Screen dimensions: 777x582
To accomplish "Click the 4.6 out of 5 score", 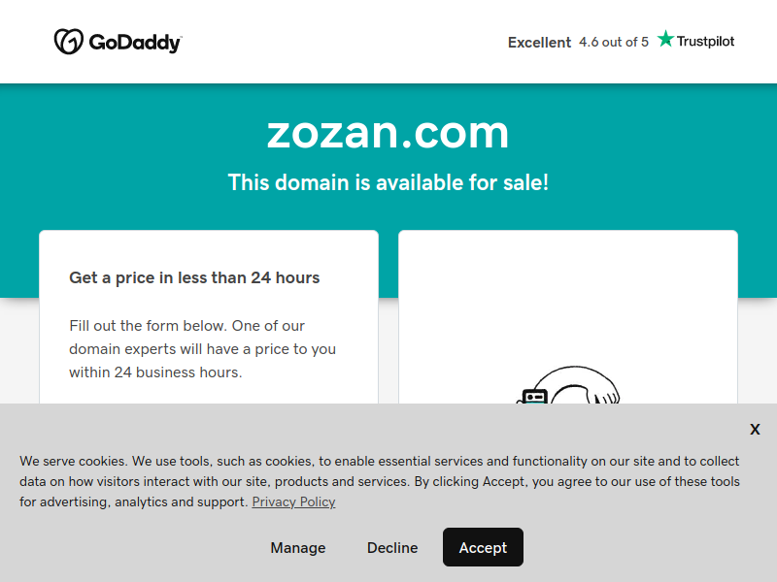I will 614,42.
